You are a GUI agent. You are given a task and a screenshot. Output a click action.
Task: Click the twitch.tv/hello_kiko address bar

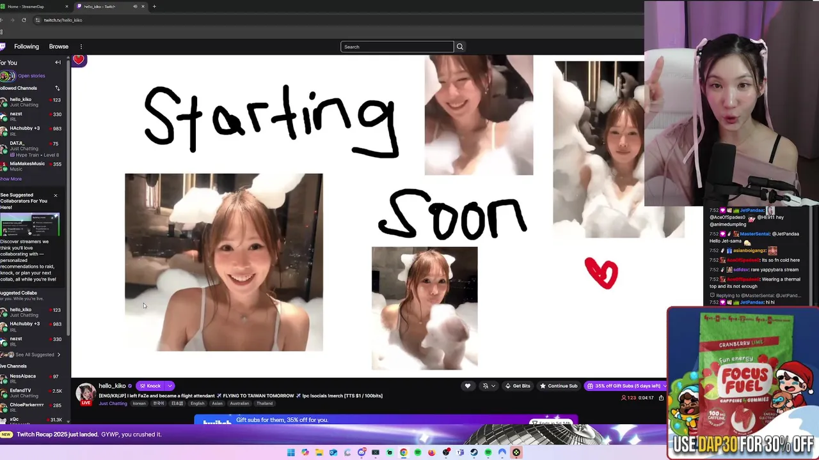pyautogui.click(x=63, y=20)
